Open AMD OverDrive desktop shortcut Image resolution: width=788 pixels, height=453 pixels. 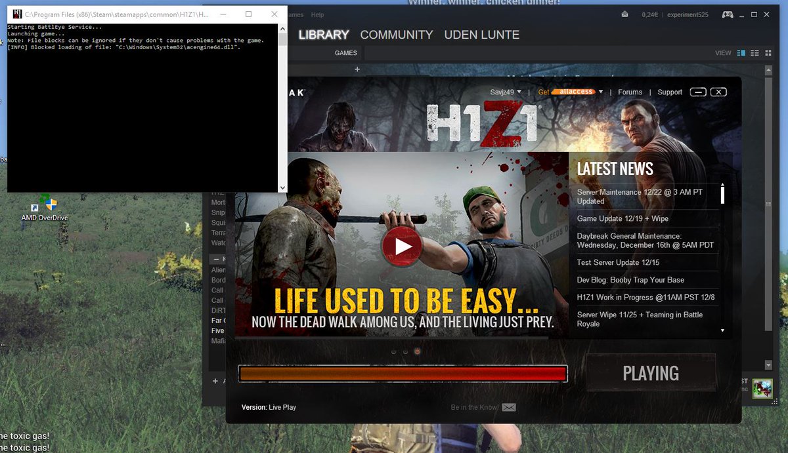tap(45, 209)
